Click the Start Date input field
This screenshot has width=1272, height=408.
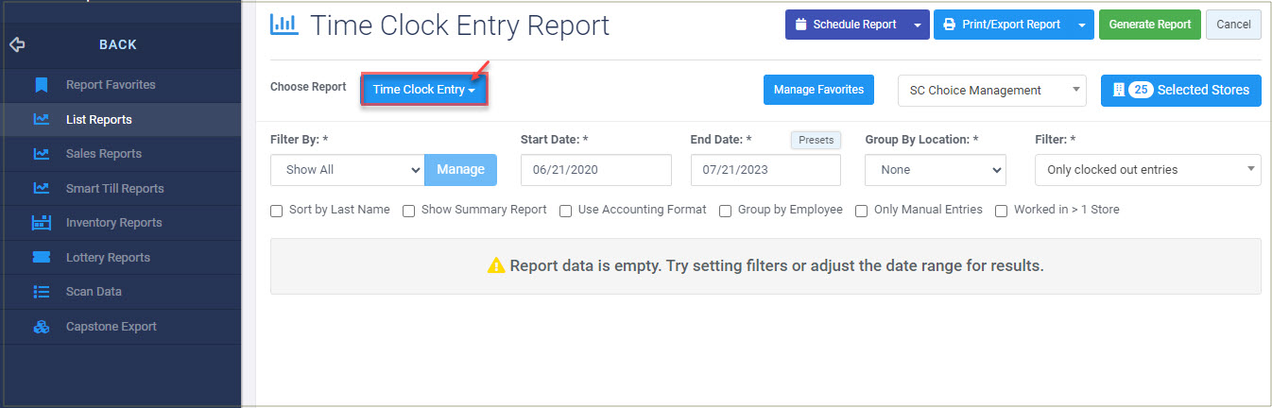point(595,170)
